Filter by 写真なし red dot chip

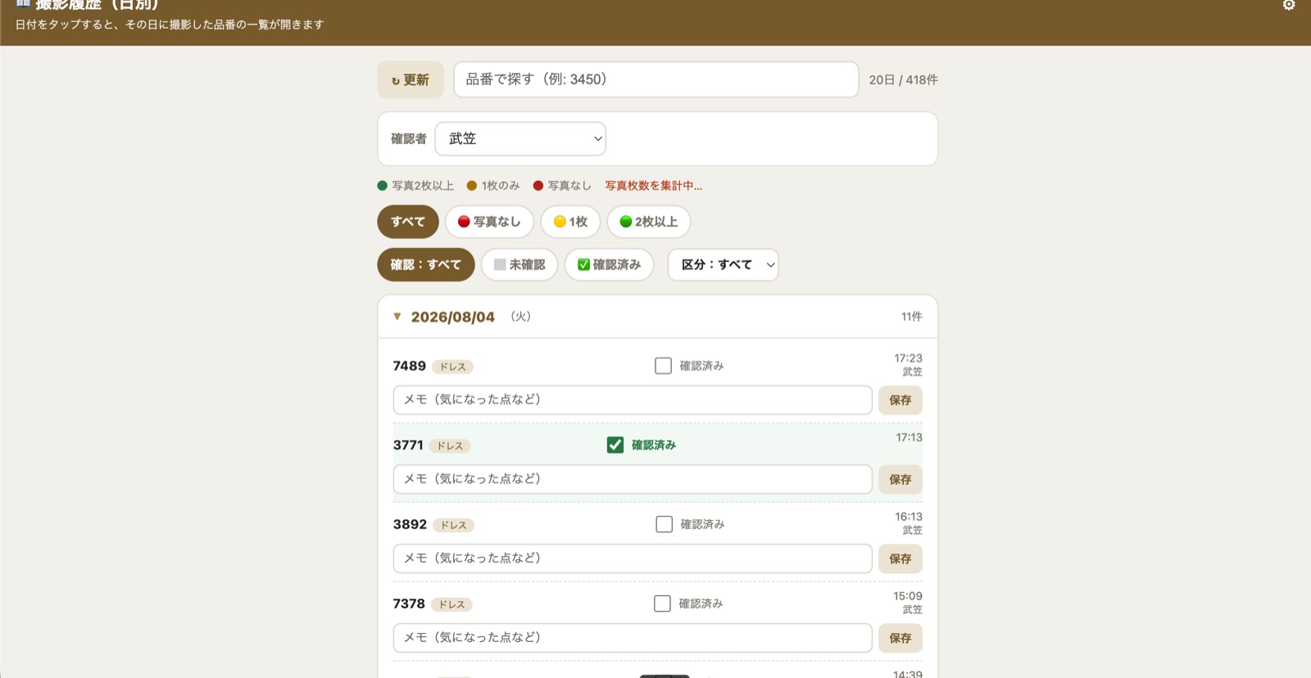coord(489,222)
